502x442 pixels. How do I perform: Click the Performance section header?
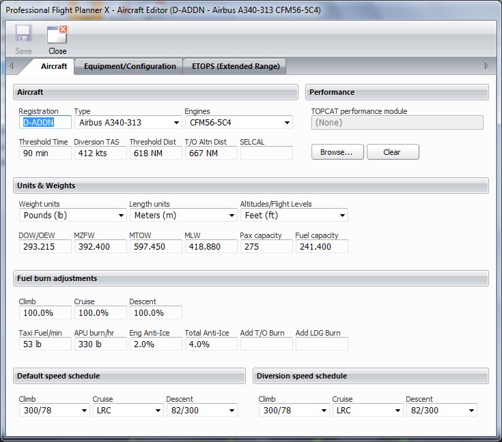coord(397,92)
